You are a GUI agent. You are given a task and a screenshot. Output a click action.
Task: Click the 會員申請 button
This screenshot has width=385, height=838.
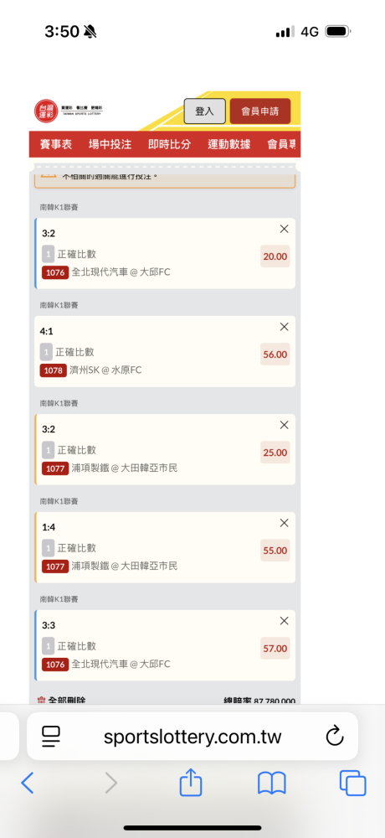(260, 111)
